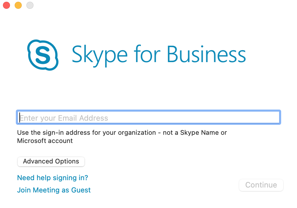
Task: Minimize the window with the yellow button
Action: point(18,5)
